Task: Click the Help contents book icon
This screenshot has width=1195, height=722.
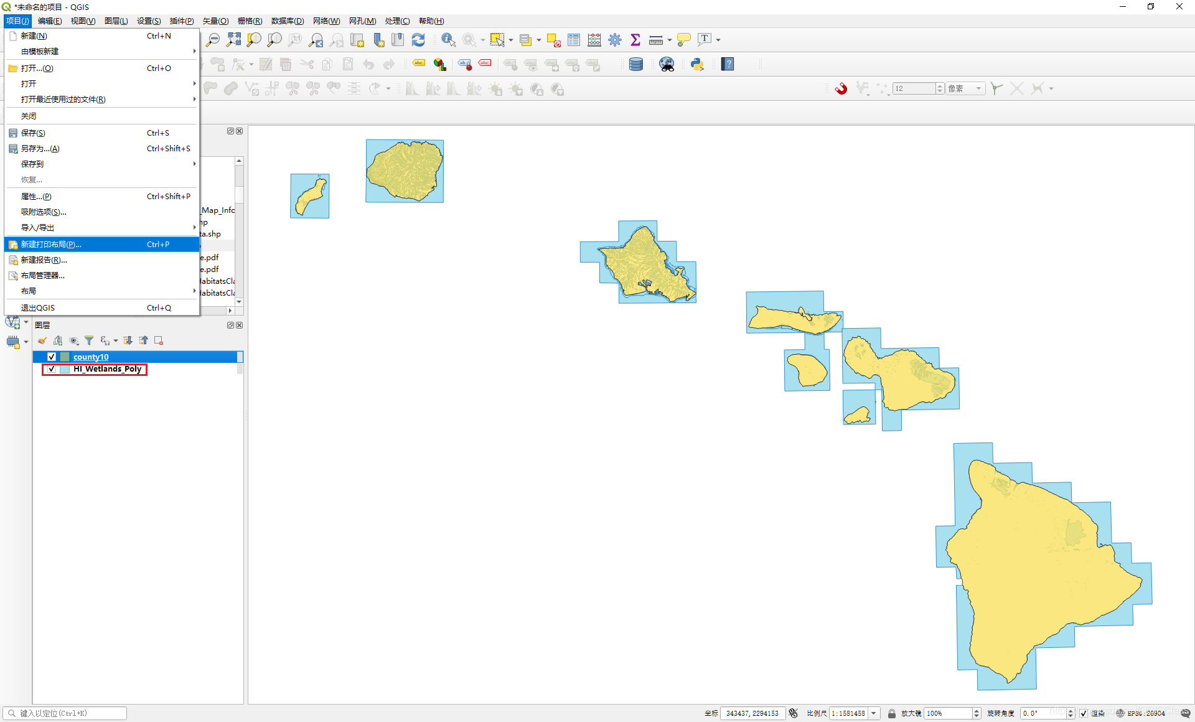Action: point(728,64)
